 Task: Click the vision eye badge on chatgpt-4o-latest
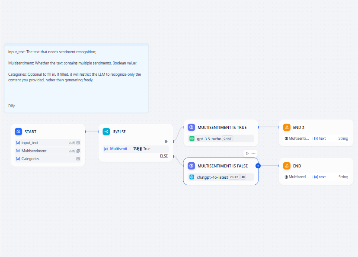(x=243, y=177)
